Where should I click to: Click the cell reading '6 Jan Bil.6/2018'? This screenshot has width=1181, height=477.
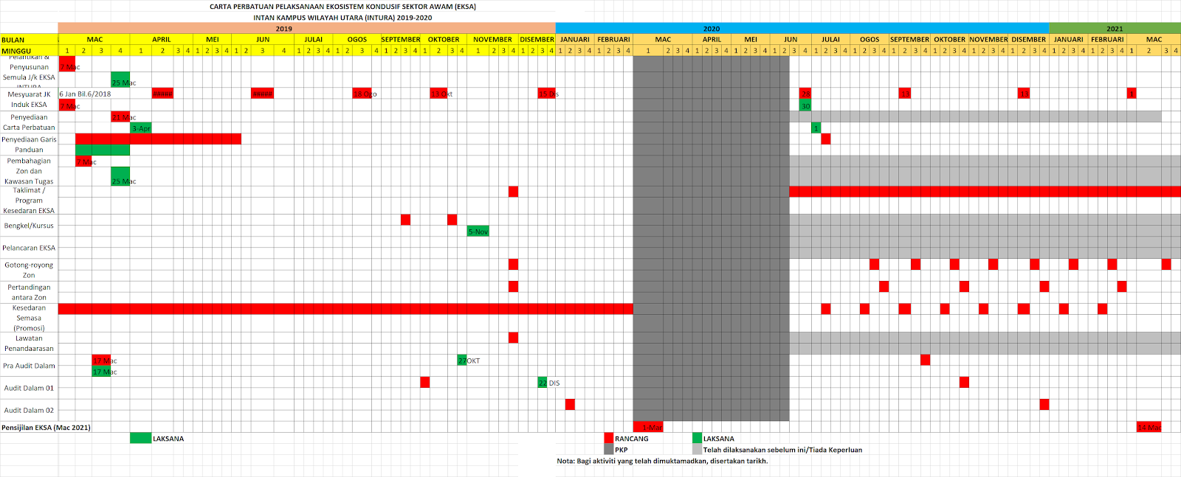[x=85, y=94]
